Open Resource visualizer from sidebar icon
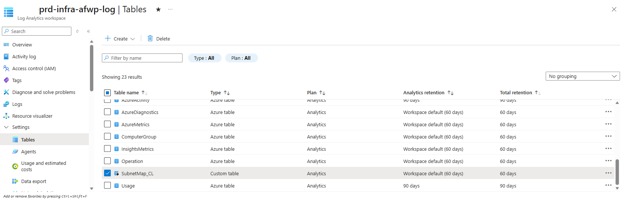 (6, 116)
